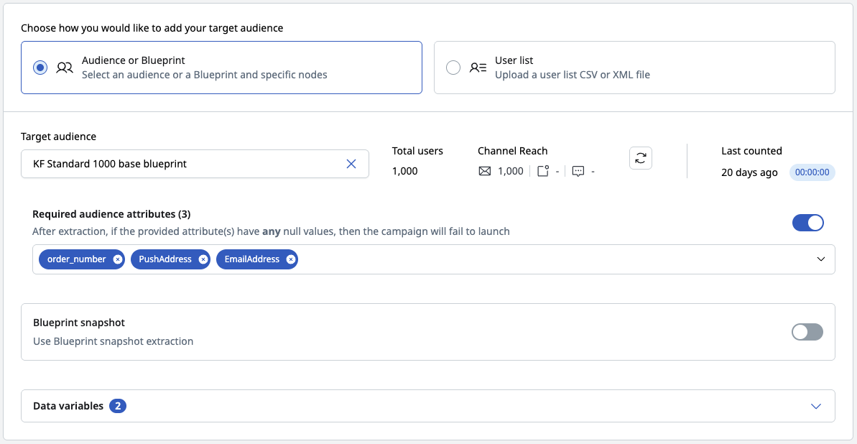
Task: Click the SMS channel chat bubble icon
Action: point(578,171)
